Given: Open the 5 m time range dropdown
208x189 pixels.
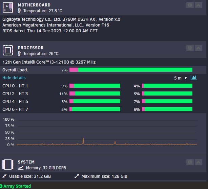Looking at the screenshot, I should (180, 78).
